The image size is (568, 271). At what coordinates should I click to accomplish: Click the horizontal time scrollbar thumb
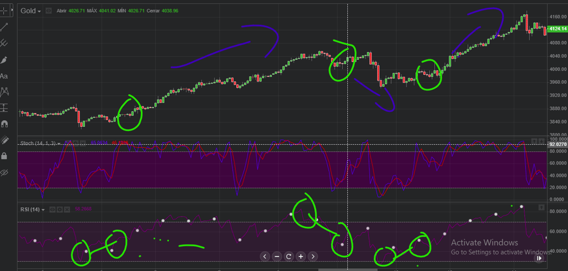[348, 269]
